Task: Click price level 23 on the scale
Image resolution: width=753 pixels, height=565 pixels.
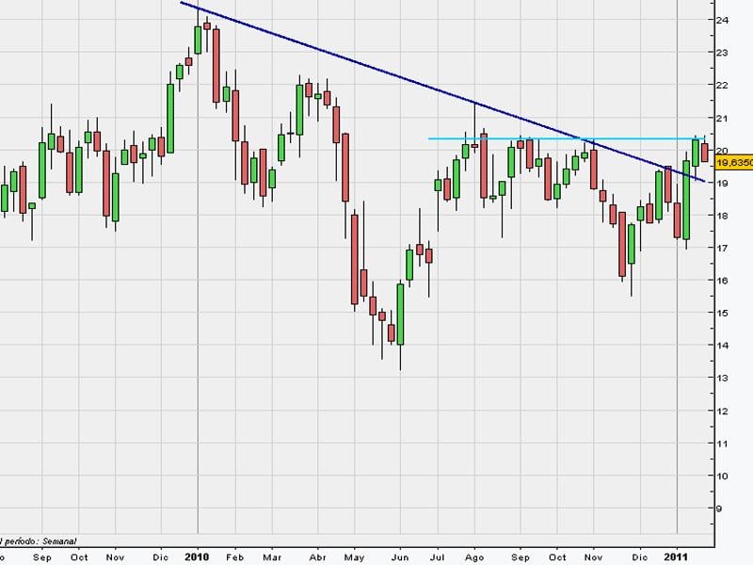Action: tap(722, 53)
